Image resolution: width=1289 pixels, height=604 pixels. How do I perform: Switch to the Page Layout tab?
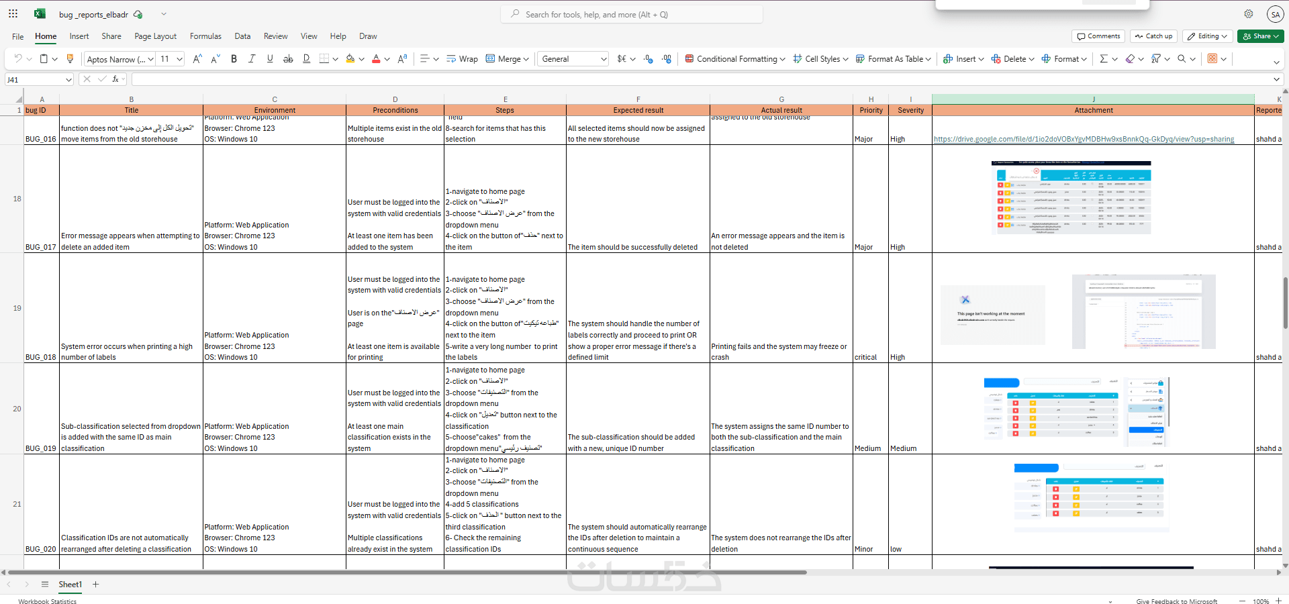[155, 36]
